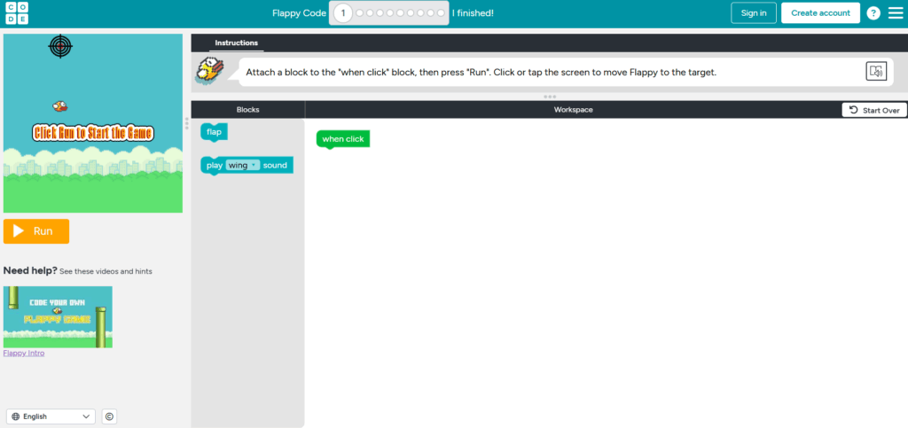Click the copyright icon button

109,416
